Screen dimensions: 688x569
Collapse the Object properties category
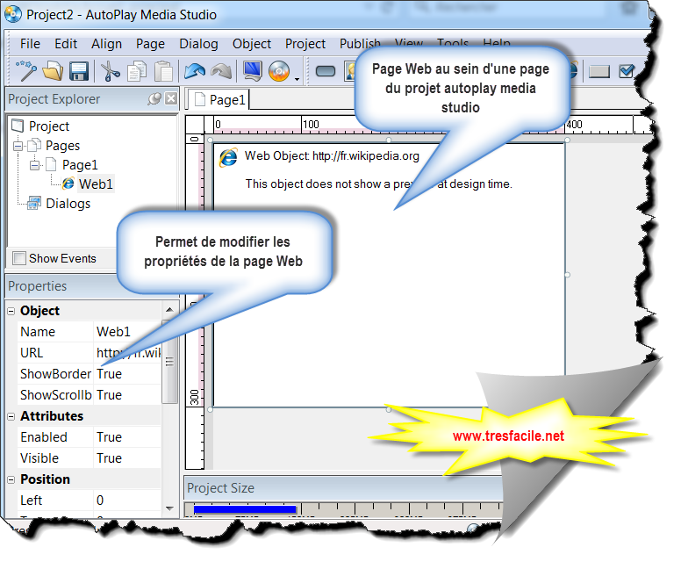coord(11,311)
